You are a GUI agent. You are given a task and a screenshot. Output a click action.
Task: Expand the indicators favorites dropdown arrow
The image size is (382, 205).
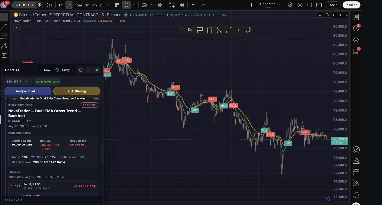152,5
